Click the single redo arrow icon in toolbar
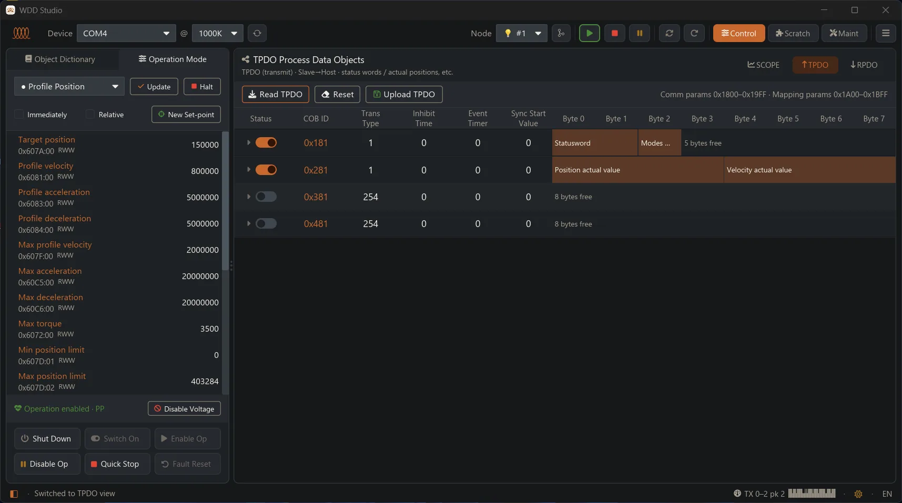The image size is (902, 503). coord(694,33)
